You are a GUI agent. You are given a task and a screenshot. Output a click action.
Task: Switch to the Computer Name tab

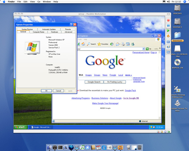click(x=38, y=32)
